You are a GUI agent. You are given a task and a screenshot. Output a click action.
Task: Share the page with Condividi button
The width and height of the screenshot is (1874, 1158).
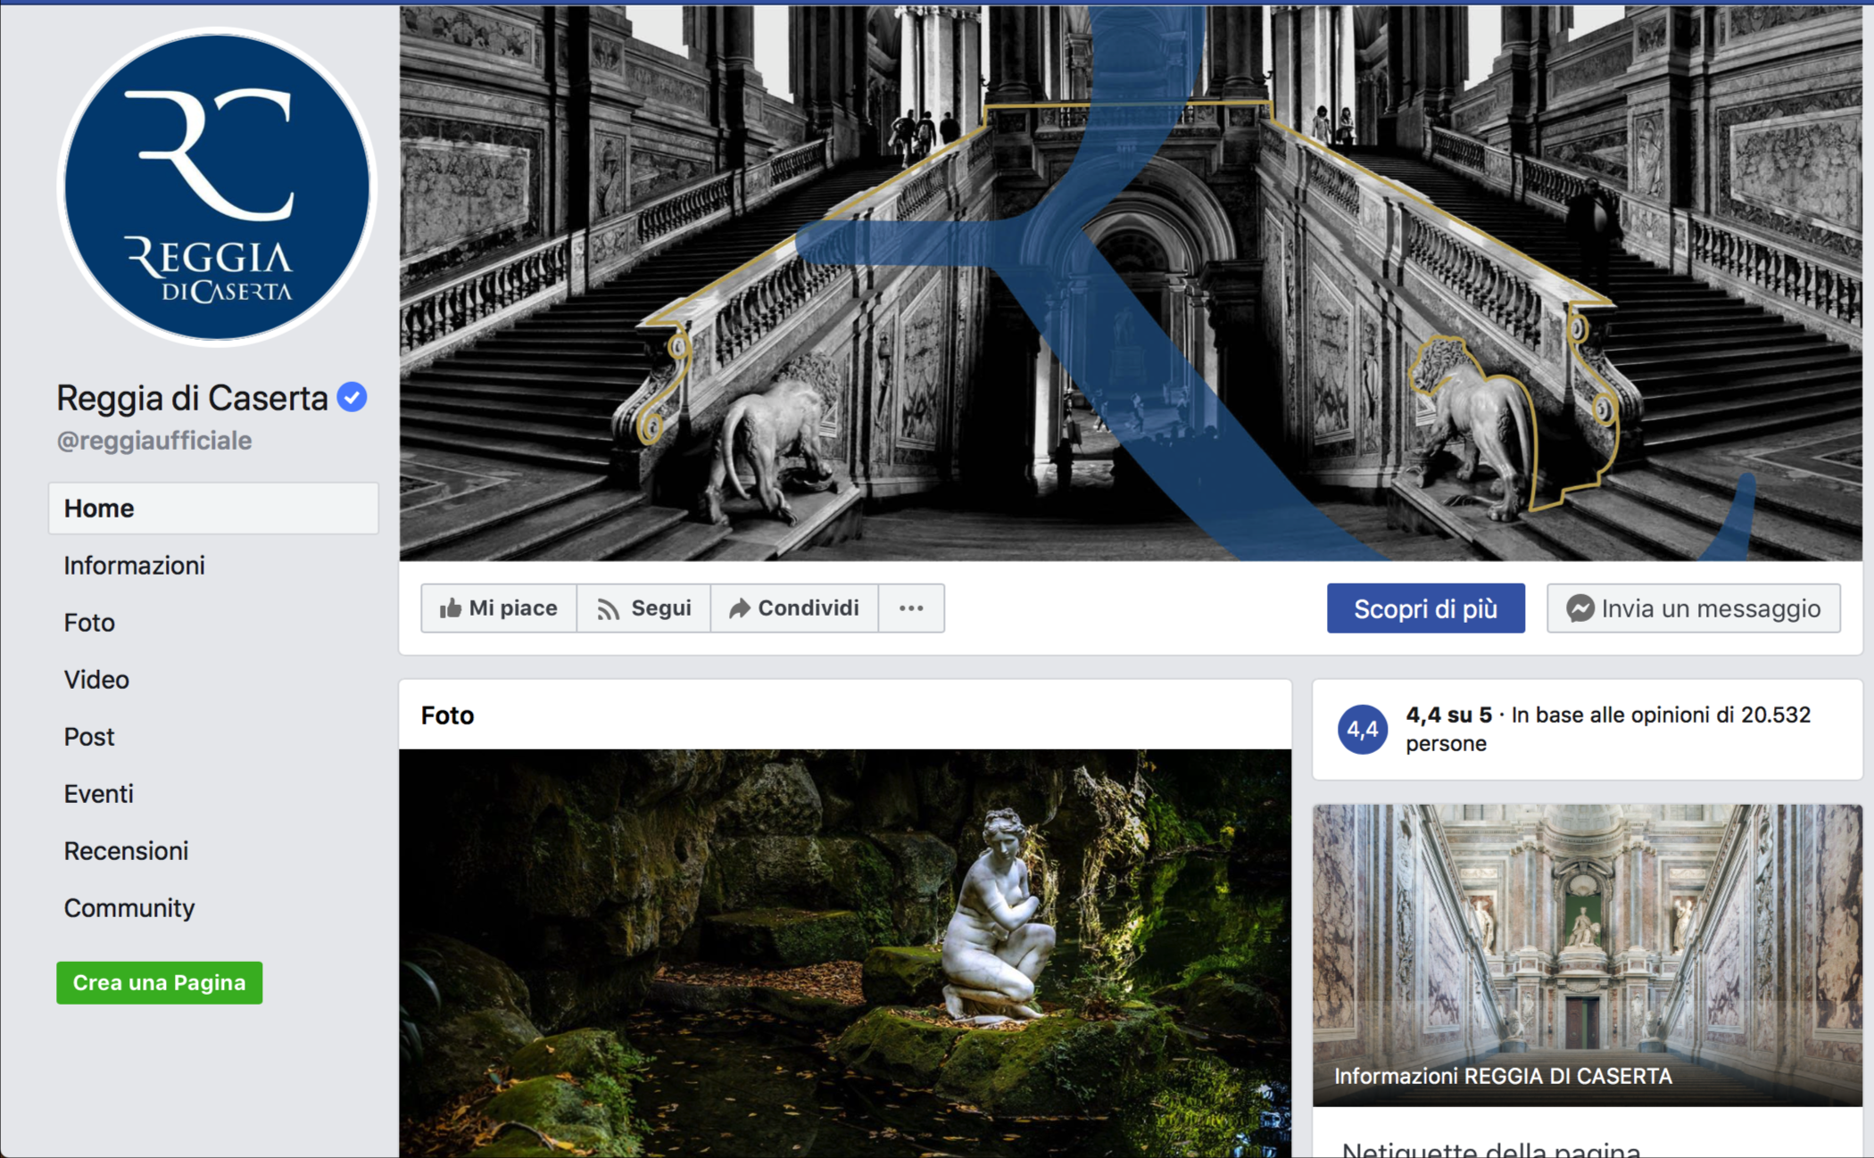(794, 608)
